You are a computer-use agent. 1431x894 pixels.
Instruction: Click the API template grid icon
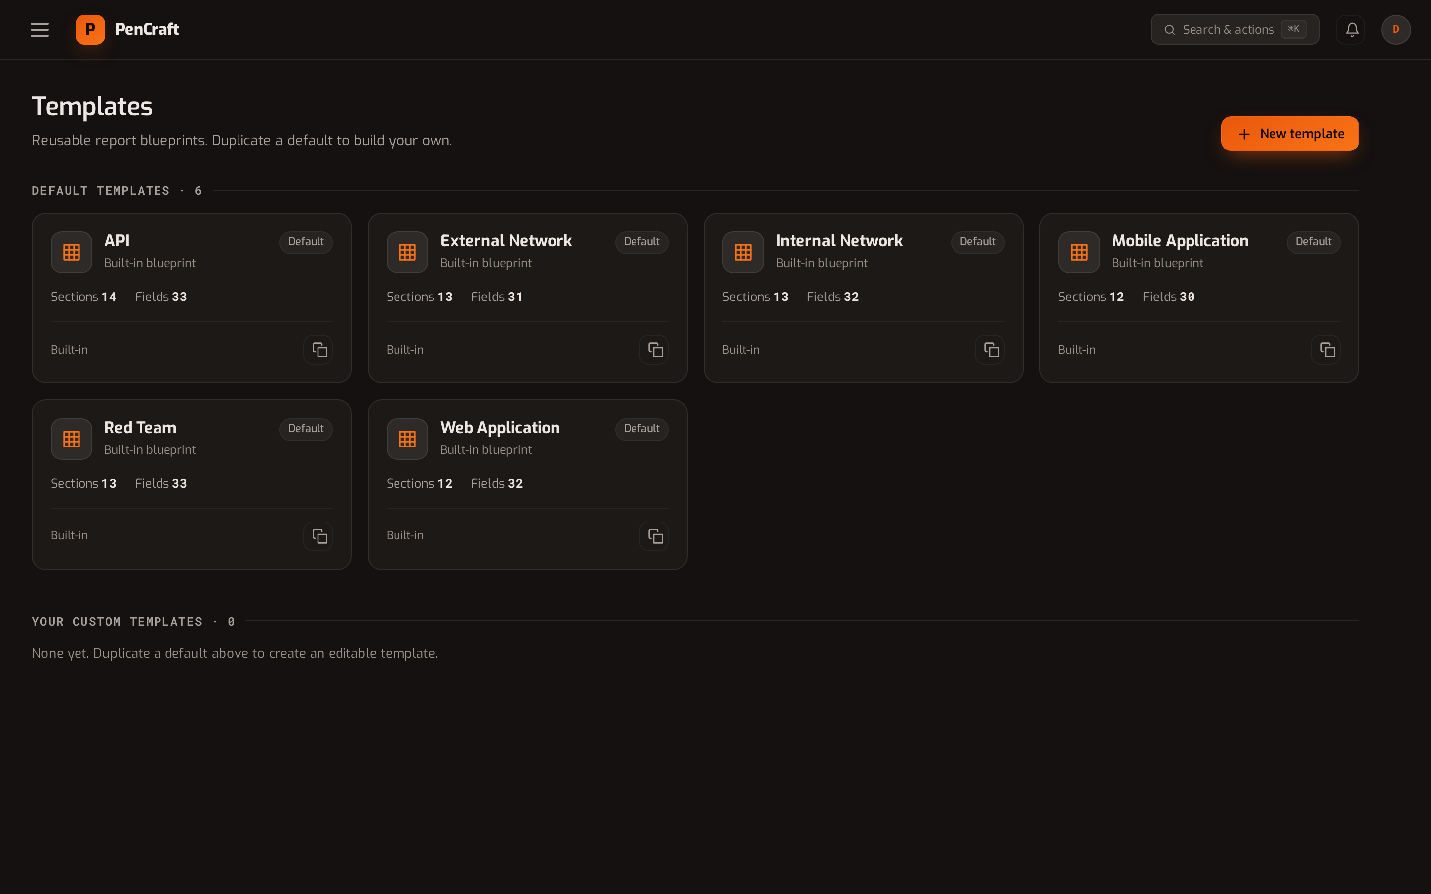(72, 252)
